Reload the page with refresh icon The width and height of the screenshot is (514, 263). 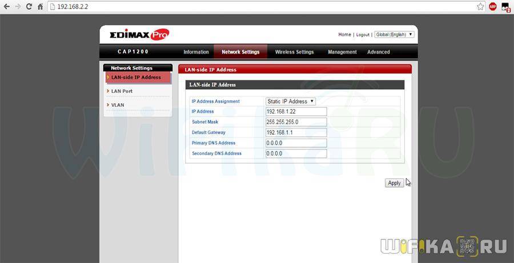pos(29,6)
